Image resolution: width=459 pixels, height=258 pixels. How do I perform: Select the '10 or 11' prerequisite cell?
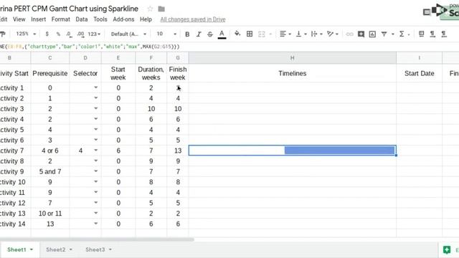[x=50, y=214]
